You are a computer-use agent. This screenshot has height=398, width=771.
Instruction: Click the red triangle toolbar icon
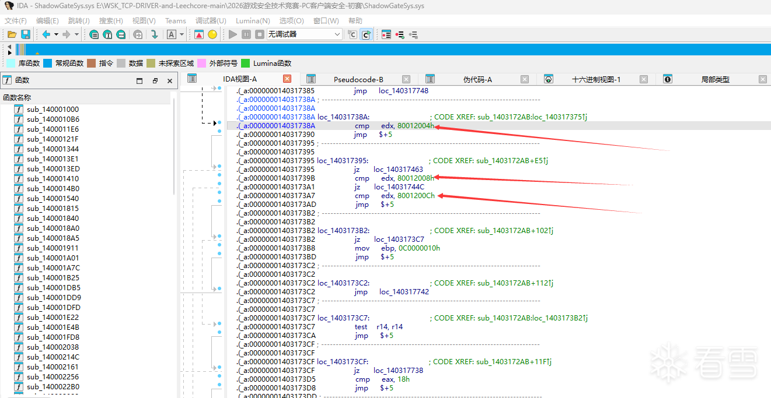point(199,34)
